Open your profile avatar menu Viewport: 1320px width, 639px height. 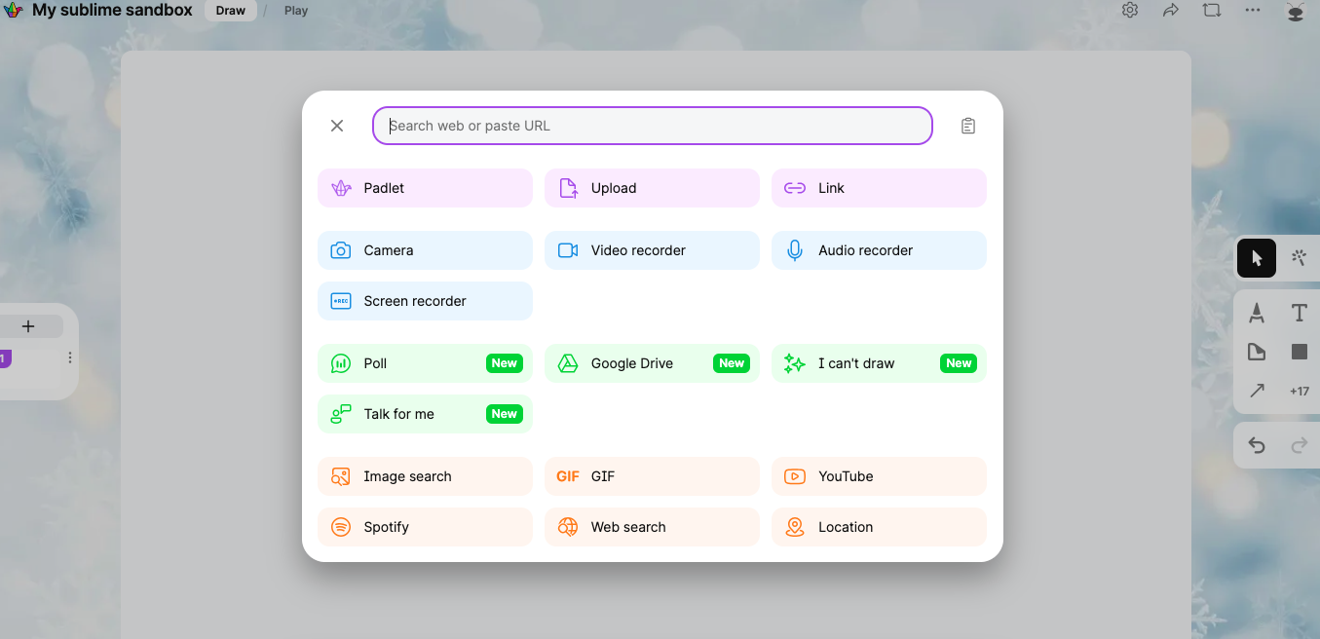[x=1295, y=12]
